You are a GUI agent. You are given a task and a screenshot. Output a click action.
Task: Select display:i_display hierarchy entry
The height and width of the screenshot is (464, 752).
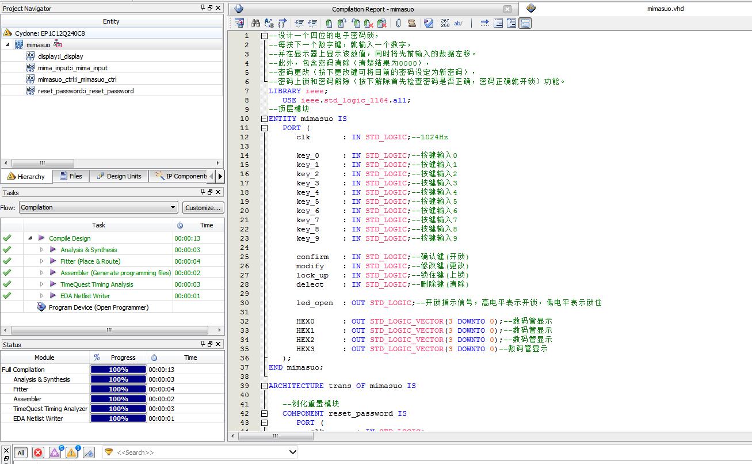pos(60,56)
